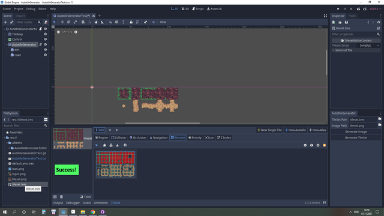Collapse the addons folder
This screenshot has width=384, height=216.
click(x=7, y=143)
